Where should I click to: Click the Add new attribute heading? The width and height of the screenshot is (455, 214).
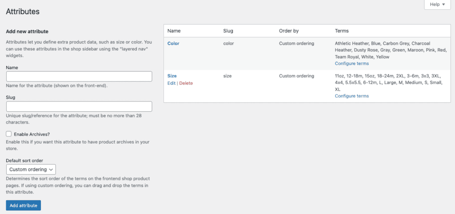pos(27,31)
